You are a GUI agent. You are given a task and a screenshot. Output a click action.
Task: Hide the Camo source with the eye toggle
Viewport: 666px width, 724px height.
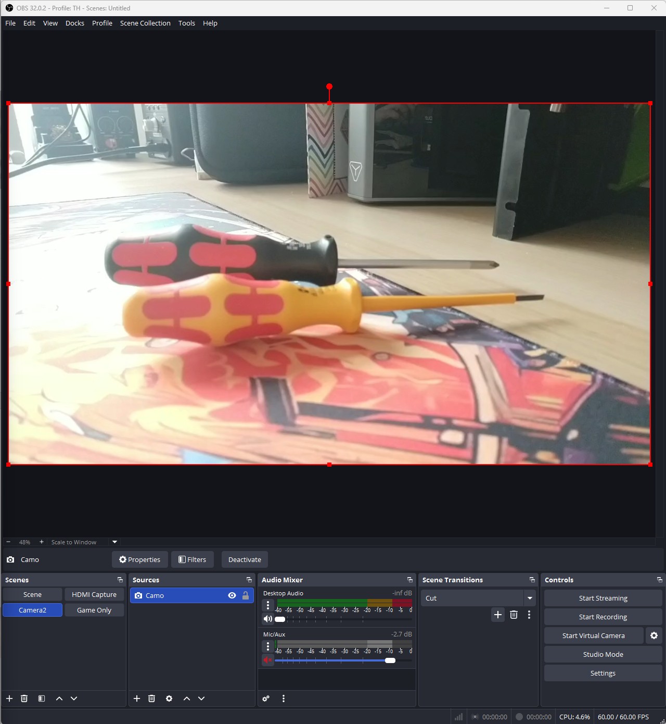coord(232,595)
